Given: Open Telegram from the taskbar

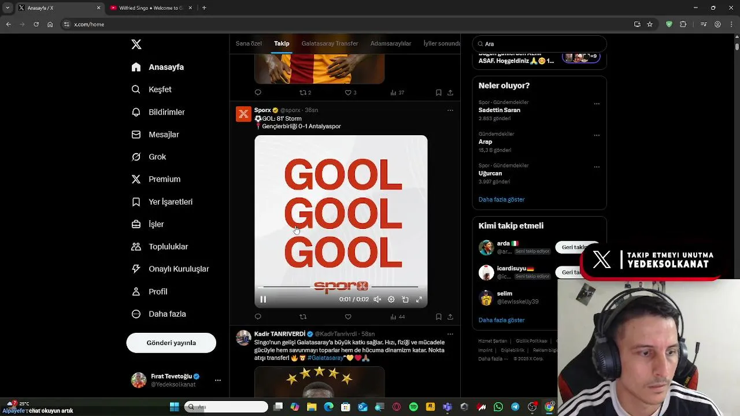Looking at the screenshot, I should click(515, 407).
